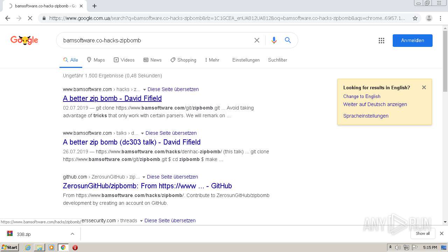Click the blue magnifier search button
448x252 pixels.
coord(288,40)
